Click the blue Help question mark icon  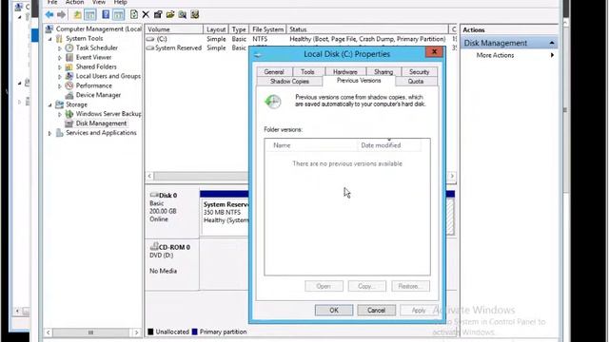point(106,15)
